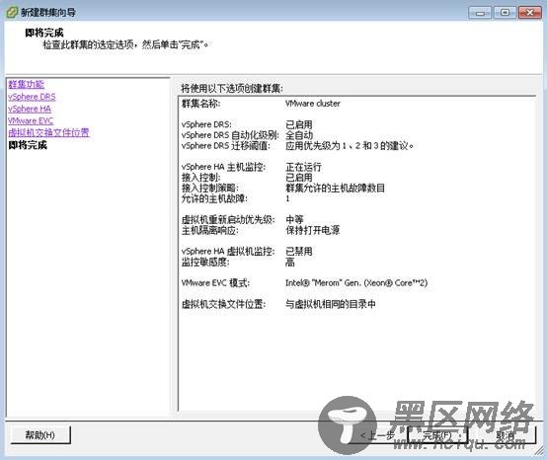Screen dimensions: 547x460
Task: Minimize the 新建群集向导 window
Action: click(480, 13)
